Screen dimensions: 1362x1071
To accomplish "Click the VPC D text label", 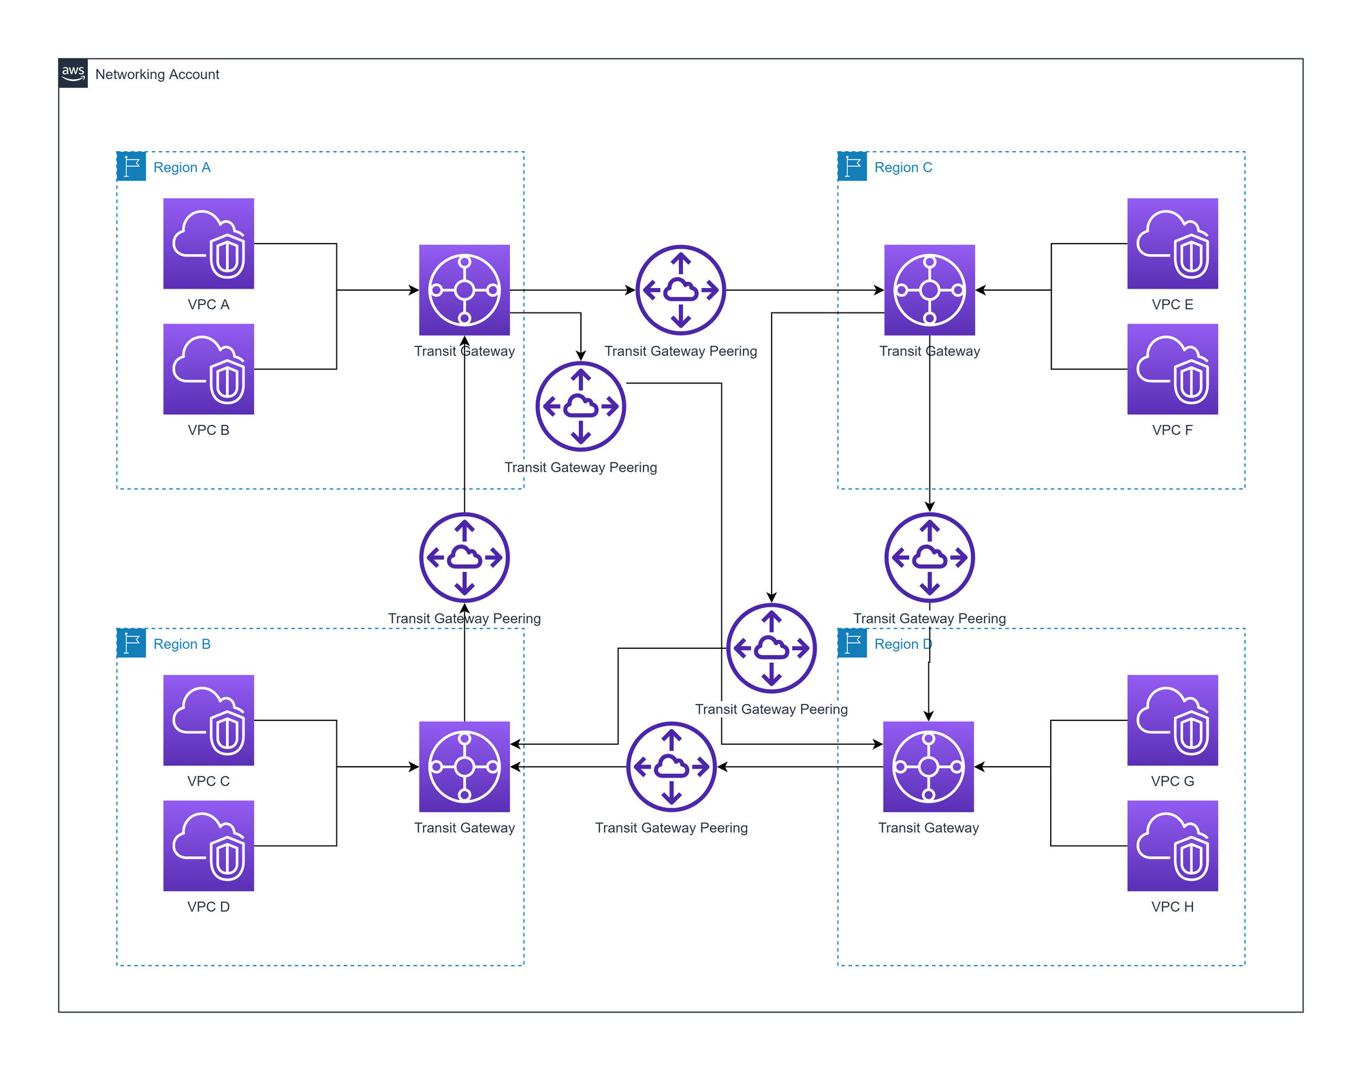I will click(x=208, y=907).
